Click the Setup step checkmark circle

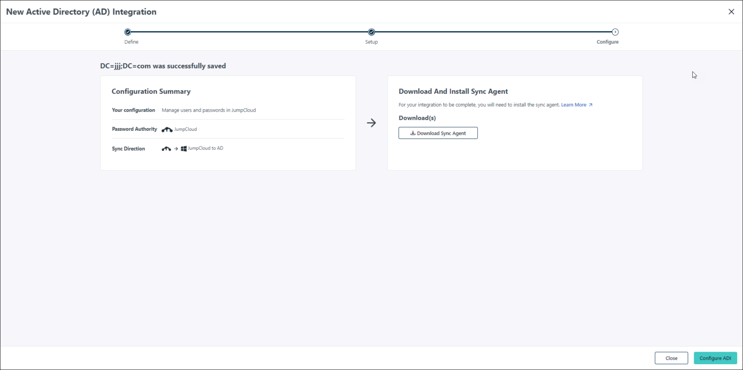tap(371, 31)
